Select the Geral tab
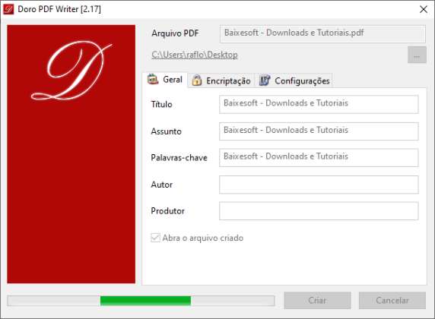 pos(165,80)
